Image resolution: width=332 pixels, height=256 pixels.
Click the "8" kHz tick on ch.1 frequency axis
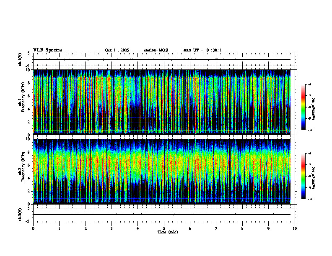pos(30,83)
